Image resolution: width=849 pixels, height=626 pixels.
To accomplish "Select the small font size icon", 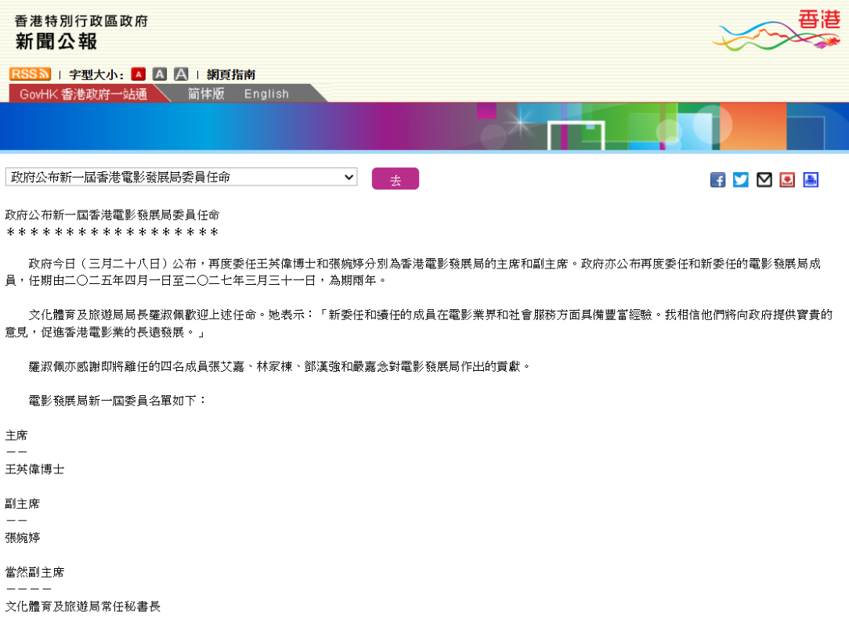I will coord(139,74).
